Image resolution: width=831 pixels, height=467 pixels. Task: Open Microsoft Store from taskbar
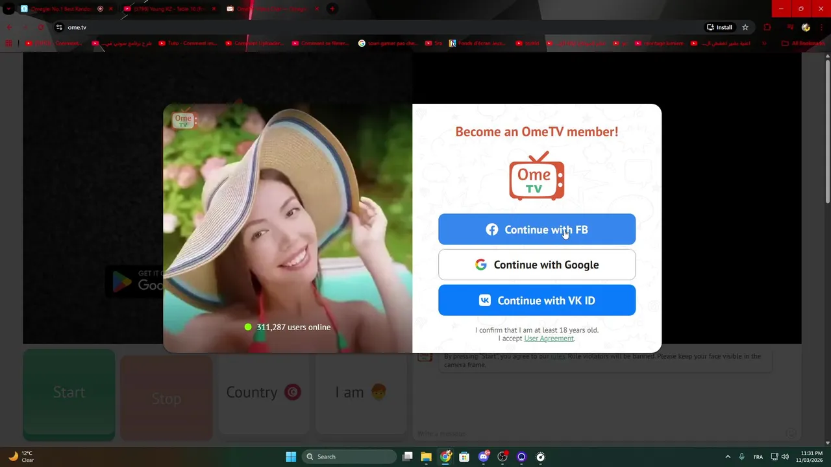tap(464, 457)
